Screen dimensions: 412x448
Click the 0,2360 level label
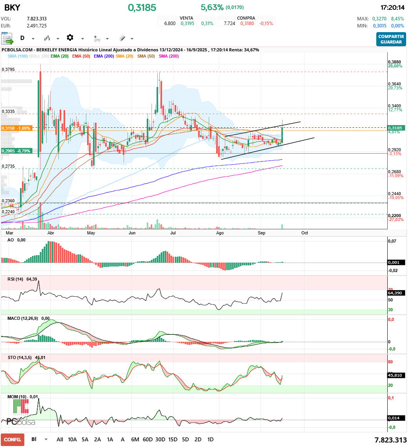point(8,201)
